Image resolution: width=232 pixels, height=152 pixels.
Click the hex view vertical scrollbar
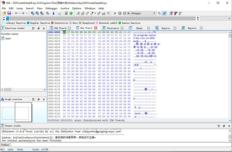(x=230, y=76)
